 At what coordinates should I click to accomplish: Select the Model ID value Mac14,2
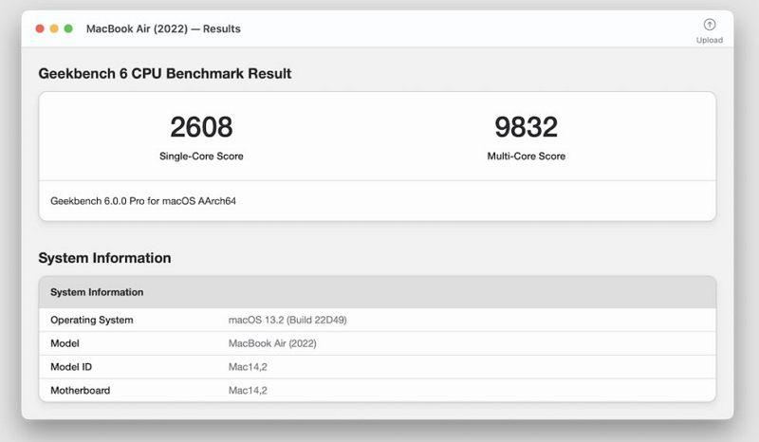coord(248,367)
